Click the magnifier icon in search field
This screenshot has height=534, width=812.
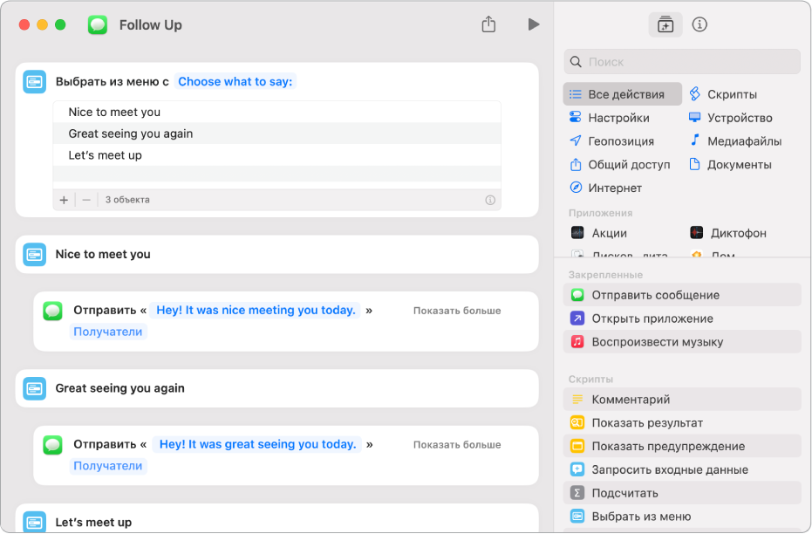point(576,62)
